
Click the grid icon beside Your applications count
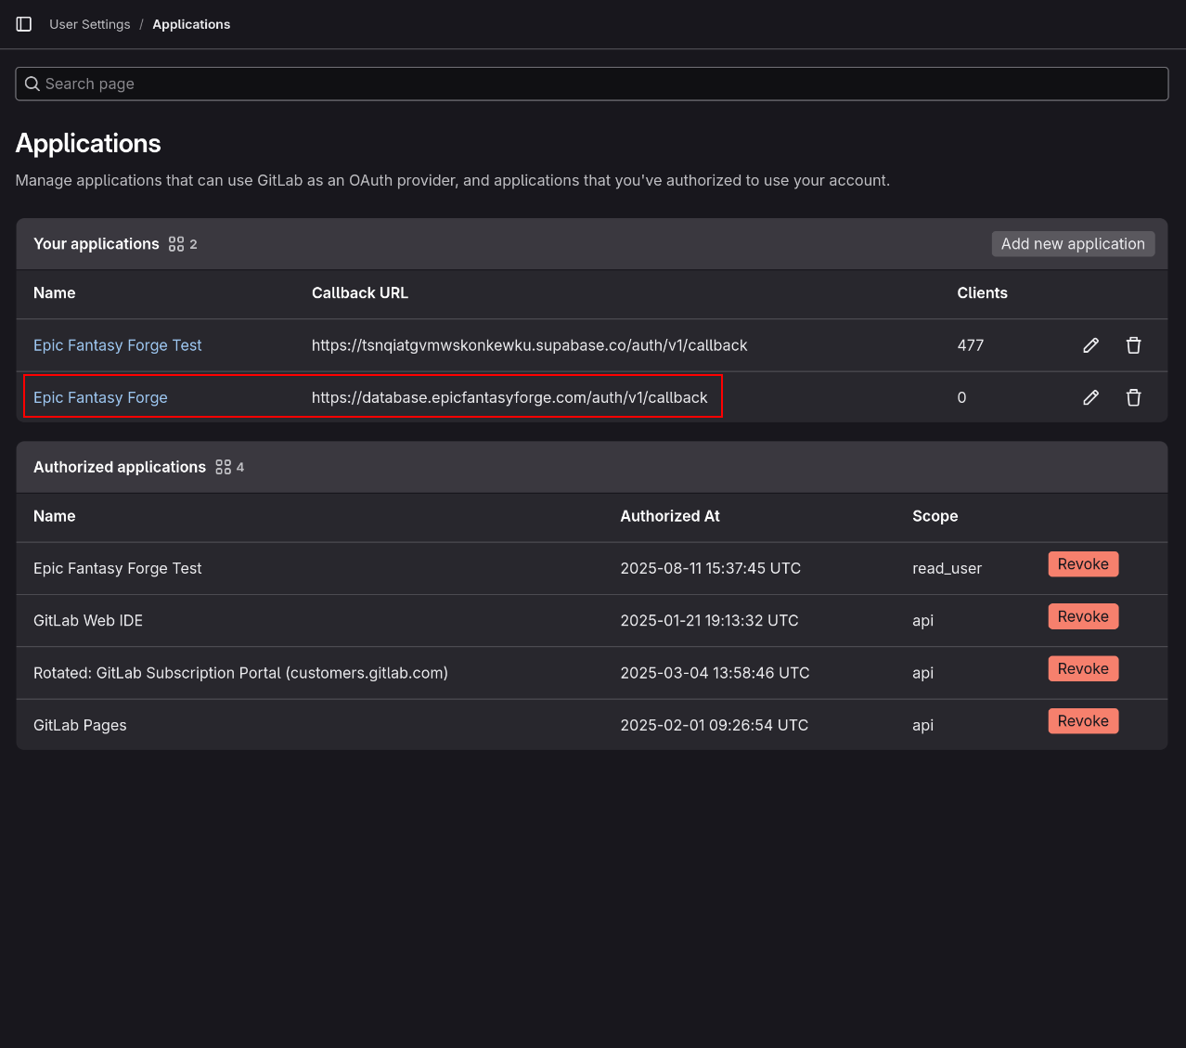tap(174, 243)
